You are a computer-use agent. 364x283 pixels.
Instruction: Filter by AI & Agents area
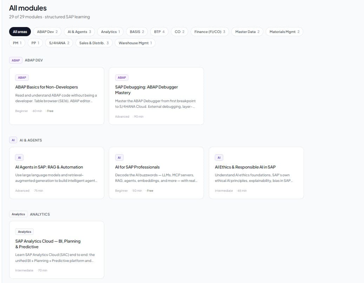(79, 32)
